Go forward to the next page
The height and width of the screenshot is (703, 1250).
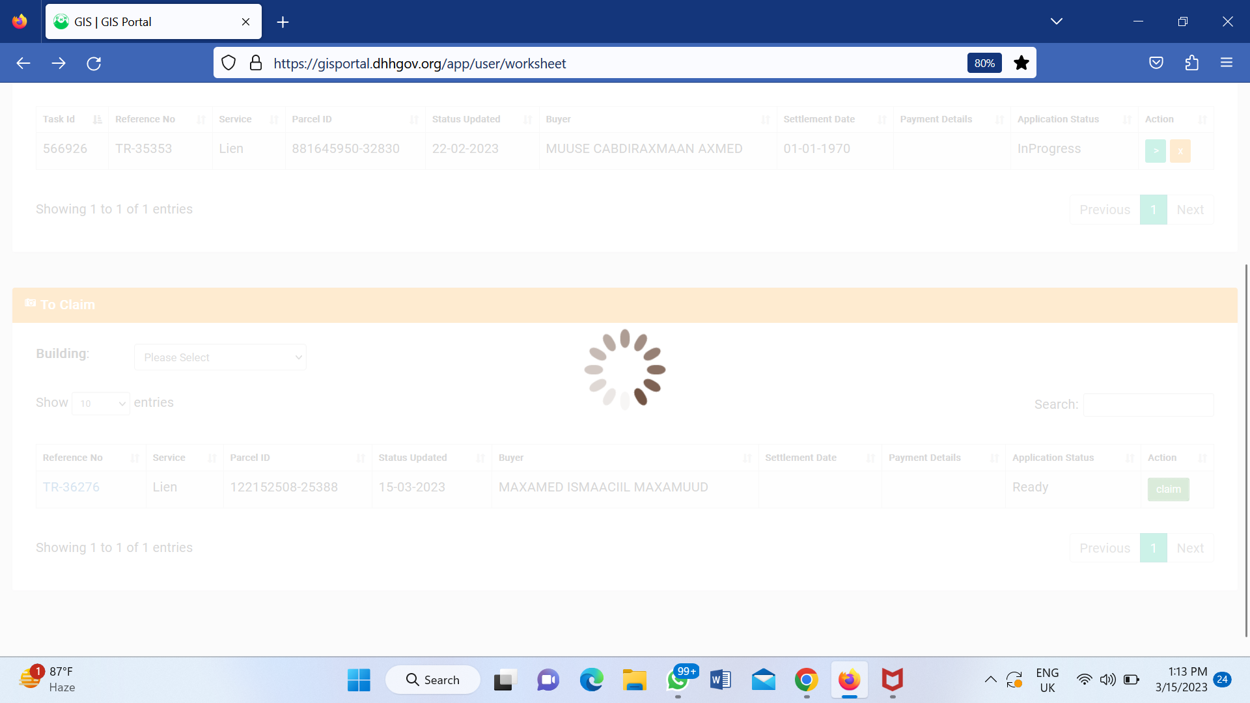pos(59,63)
